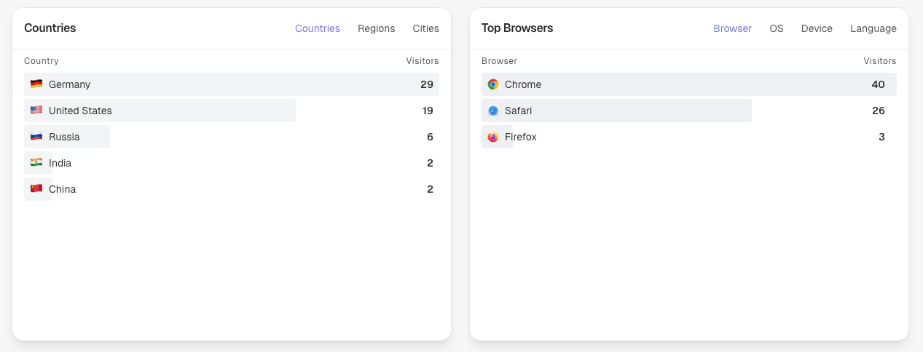Click the India flag icon

pos(36,163)
